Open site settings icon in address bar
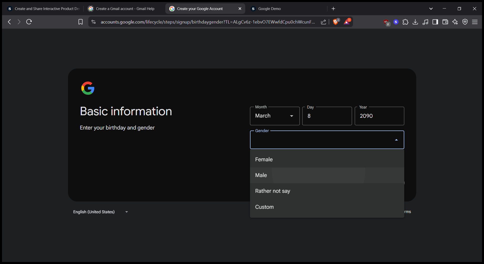The height and width of the screenshot is (264, 484). [x=93, y=22]
